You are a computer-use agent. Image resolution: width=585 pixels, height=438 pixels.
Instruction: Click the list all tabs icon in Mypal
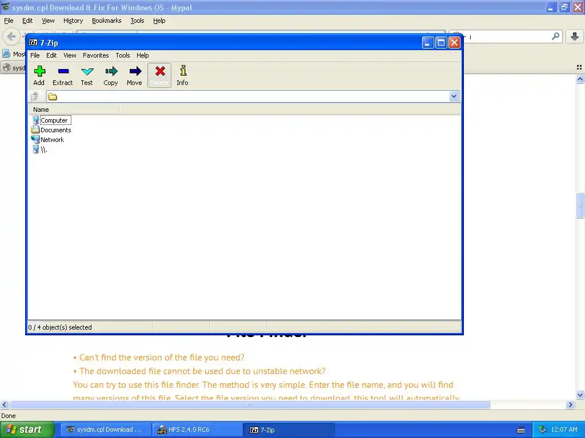579,67
